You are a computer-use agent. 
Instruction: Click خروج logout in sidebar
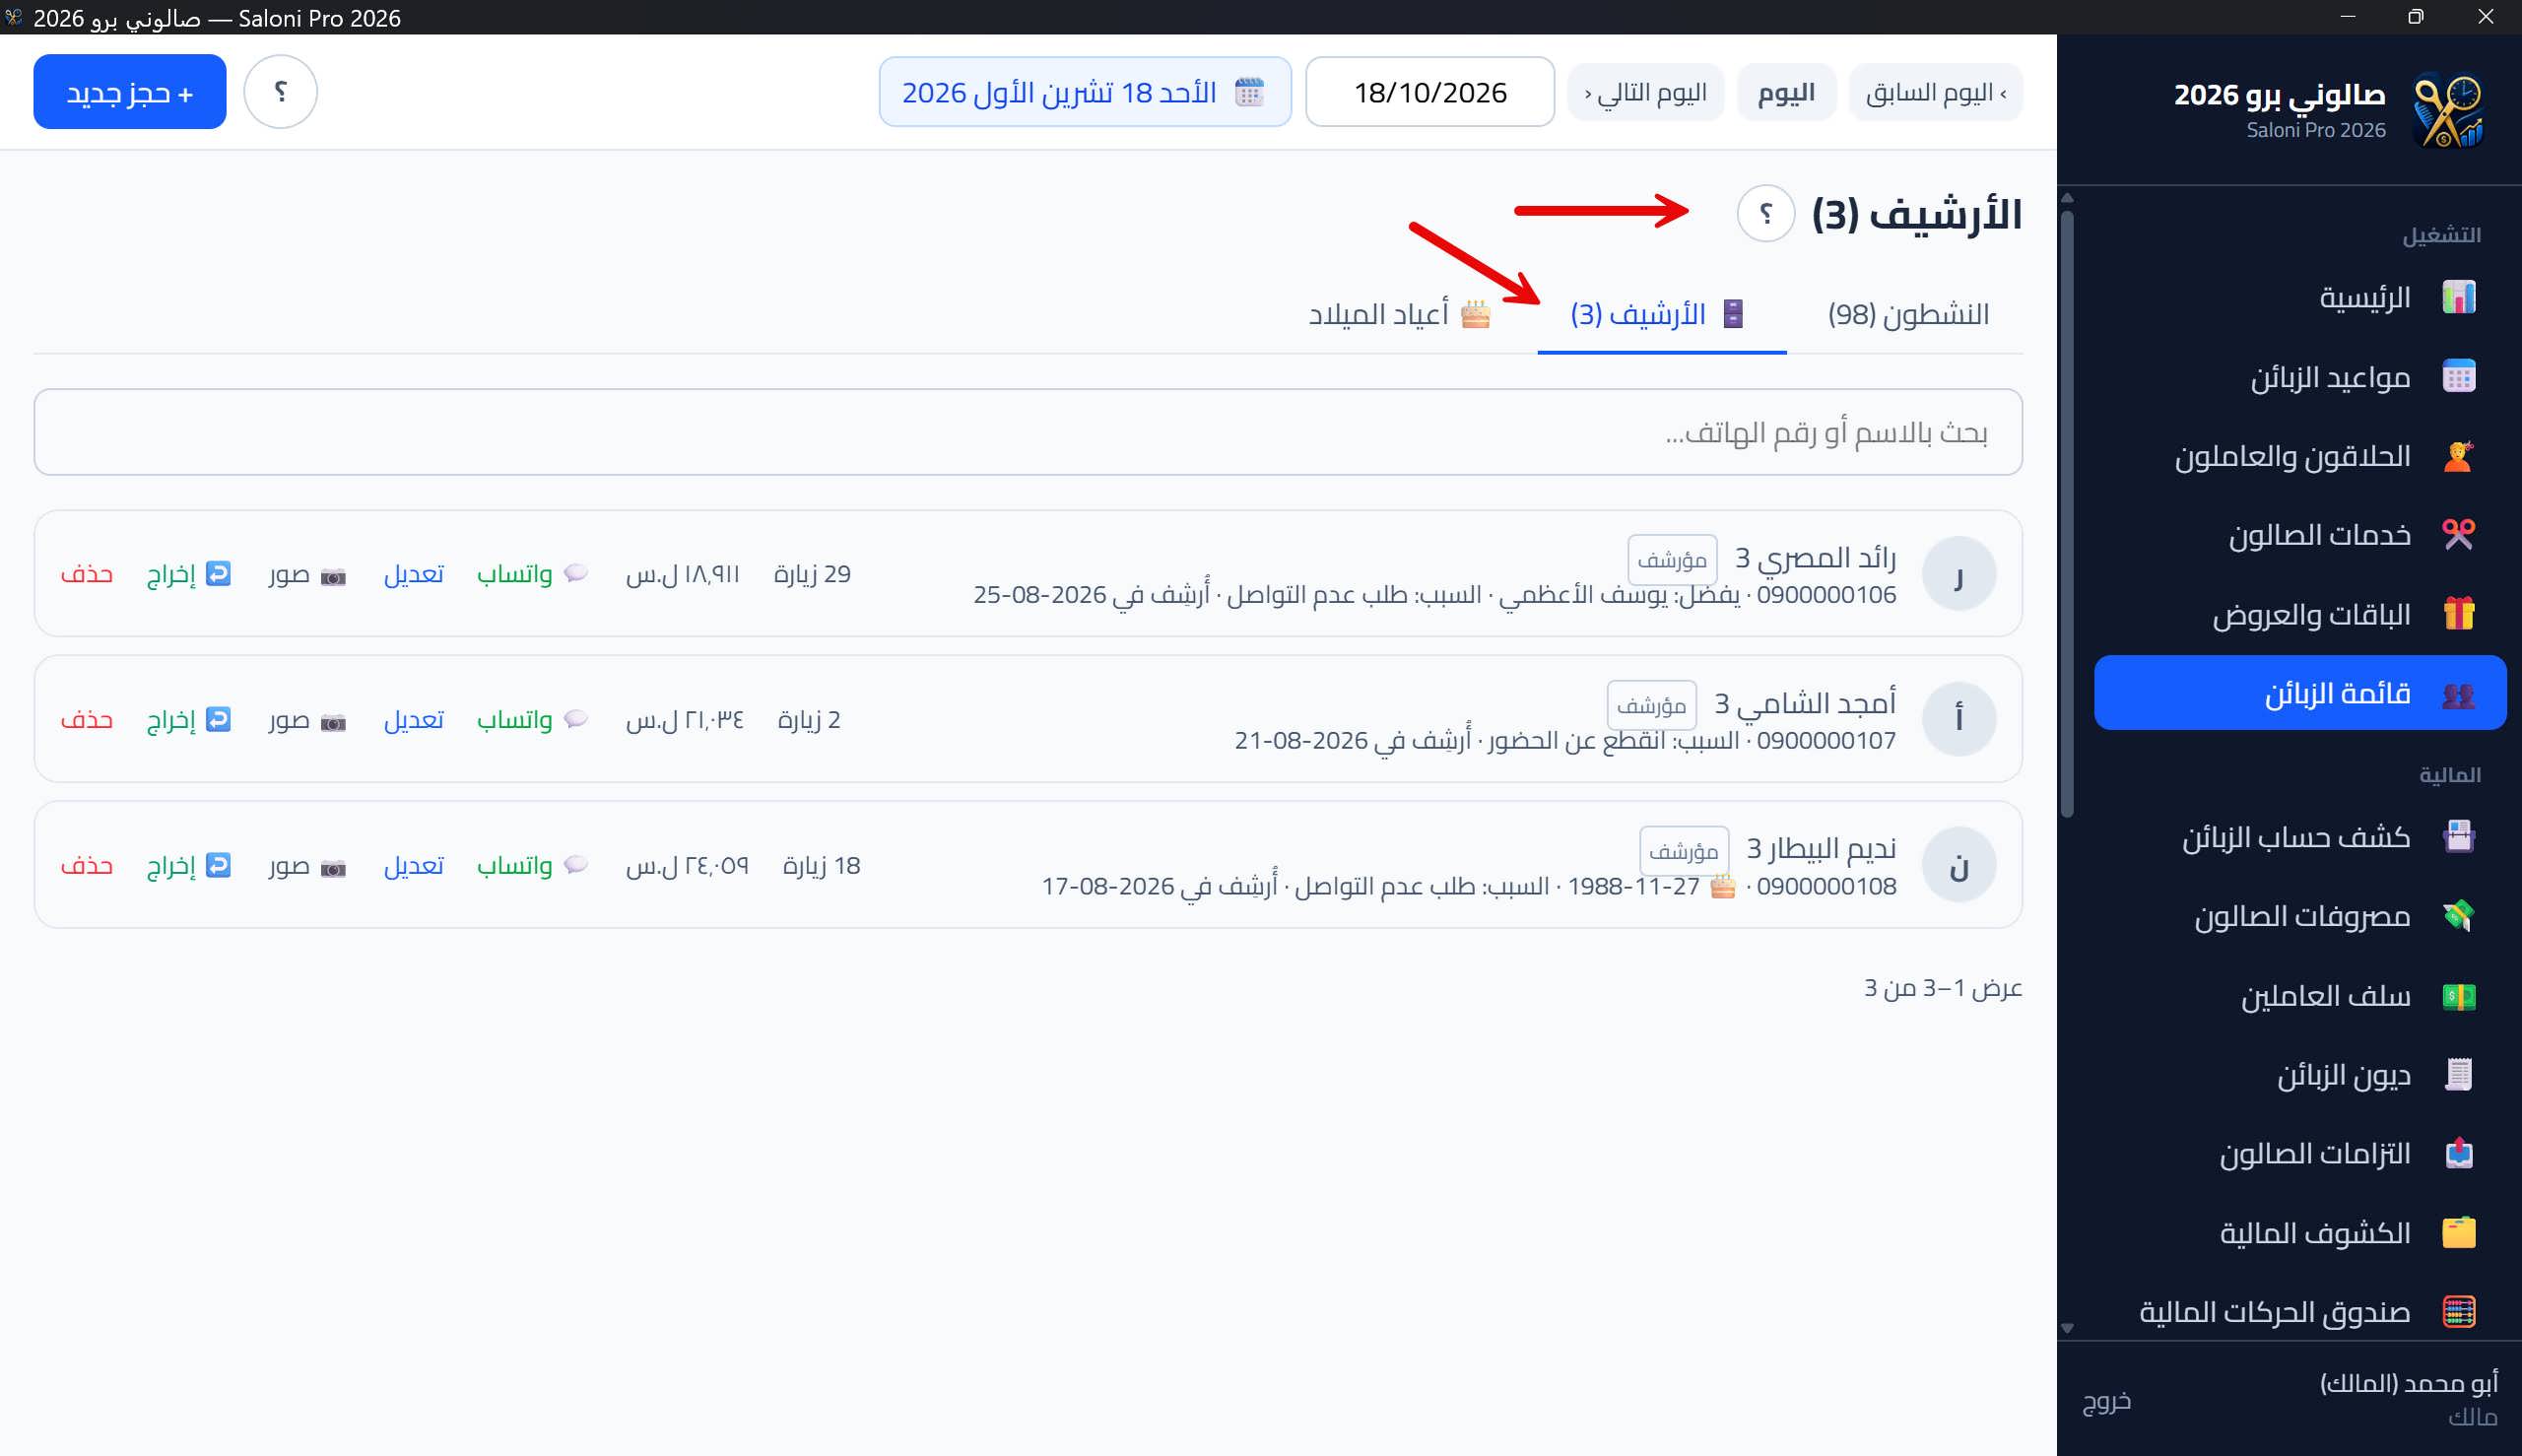(2106, 1401)
